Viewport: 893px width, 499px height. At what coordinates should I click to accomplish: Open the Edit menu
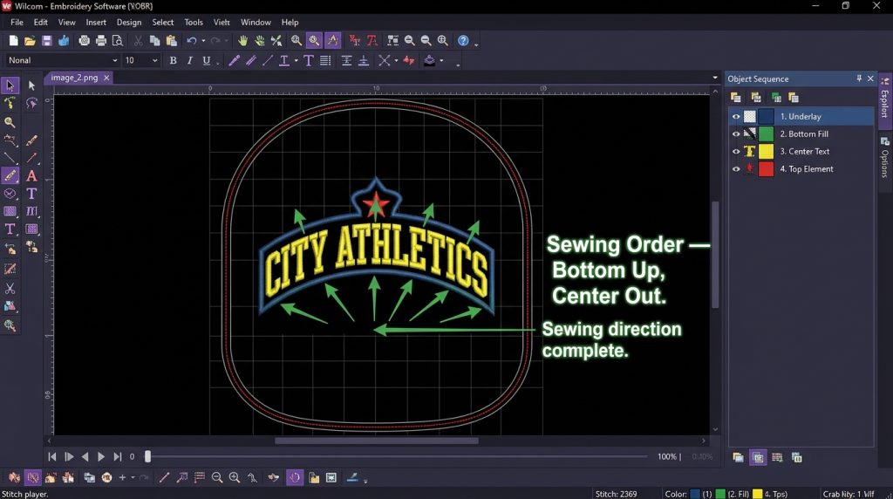tap(40, 22)
